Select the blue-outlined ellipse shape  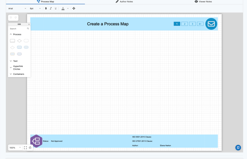pyautogui.click(x=26, y=47)
